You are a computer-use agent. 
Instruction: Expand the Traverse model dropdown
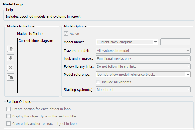pos(188,51)
